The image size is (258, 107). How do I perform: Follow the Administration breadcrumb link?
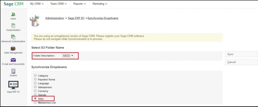point(55,18)
